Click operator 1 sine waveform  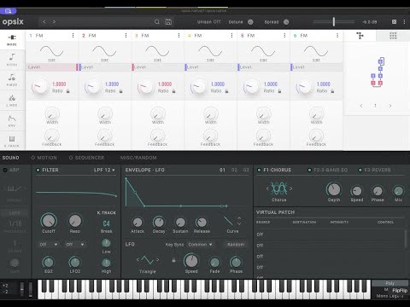[x=51, y=51]
